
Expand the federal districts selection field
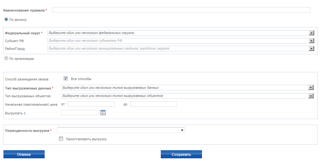pyautogui.click(x=181, y=33)
